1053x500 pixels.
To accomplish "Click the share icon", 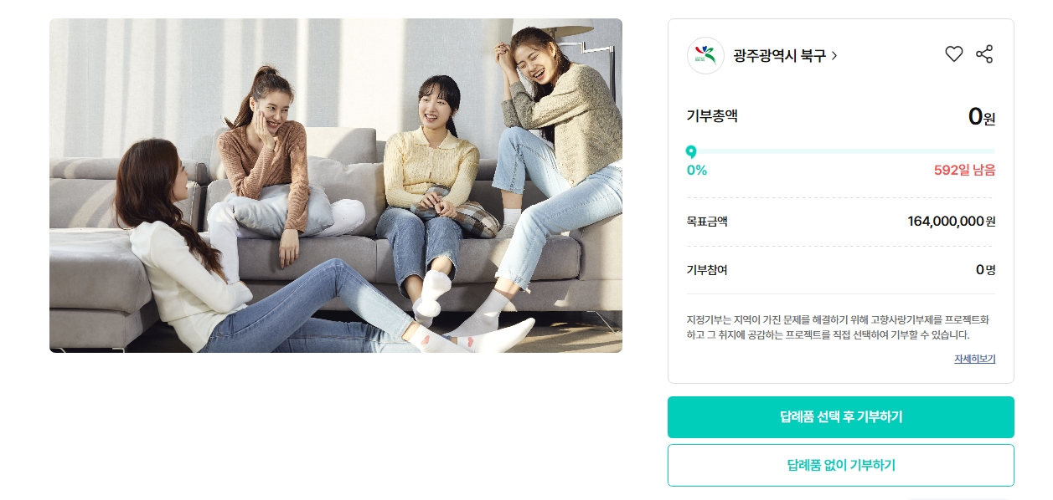I will pos(984,54).
